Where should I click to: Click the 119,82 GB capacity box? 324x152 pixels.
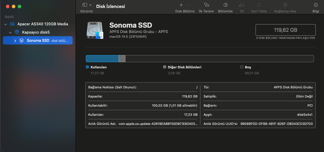pyautogui.click(x=285, y=30)
